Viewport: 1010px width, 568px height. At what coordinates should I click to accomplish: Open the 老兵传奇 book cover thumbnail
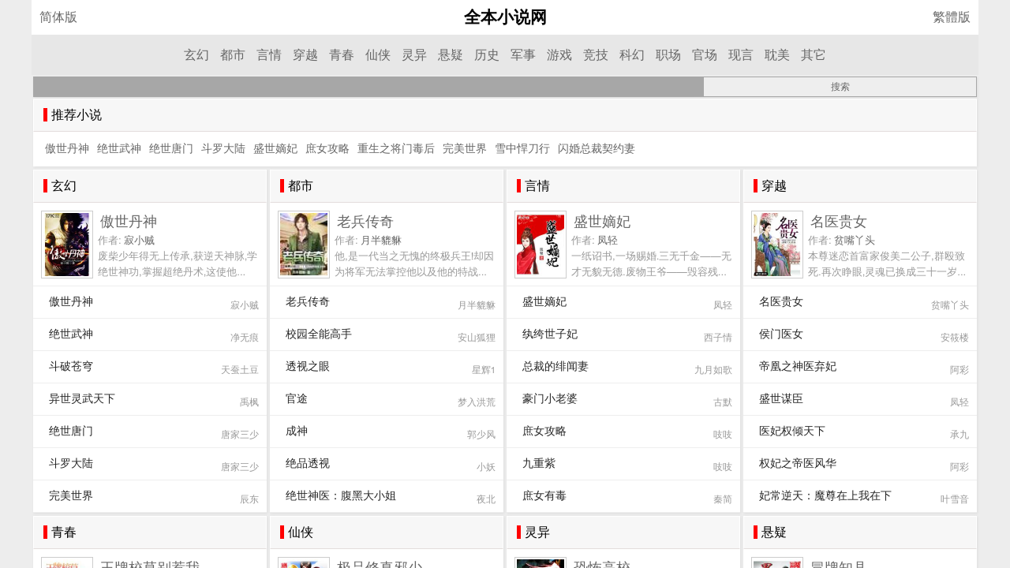tap(304, 245)
